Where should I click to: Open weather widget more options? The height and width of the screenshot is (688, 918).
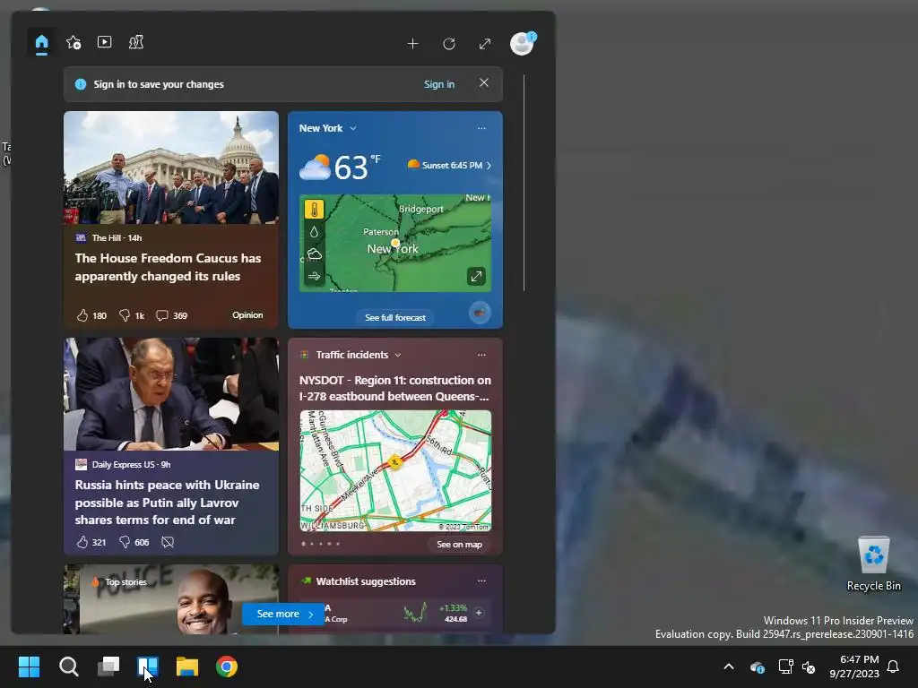point(481,128)
